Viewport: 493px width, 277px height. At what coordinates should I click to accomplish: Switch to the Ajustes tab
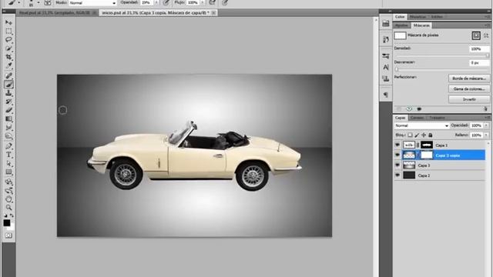pyautogui.click(x=402, y=25)
